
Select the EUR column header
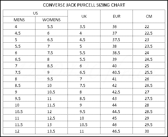(117, 17)
